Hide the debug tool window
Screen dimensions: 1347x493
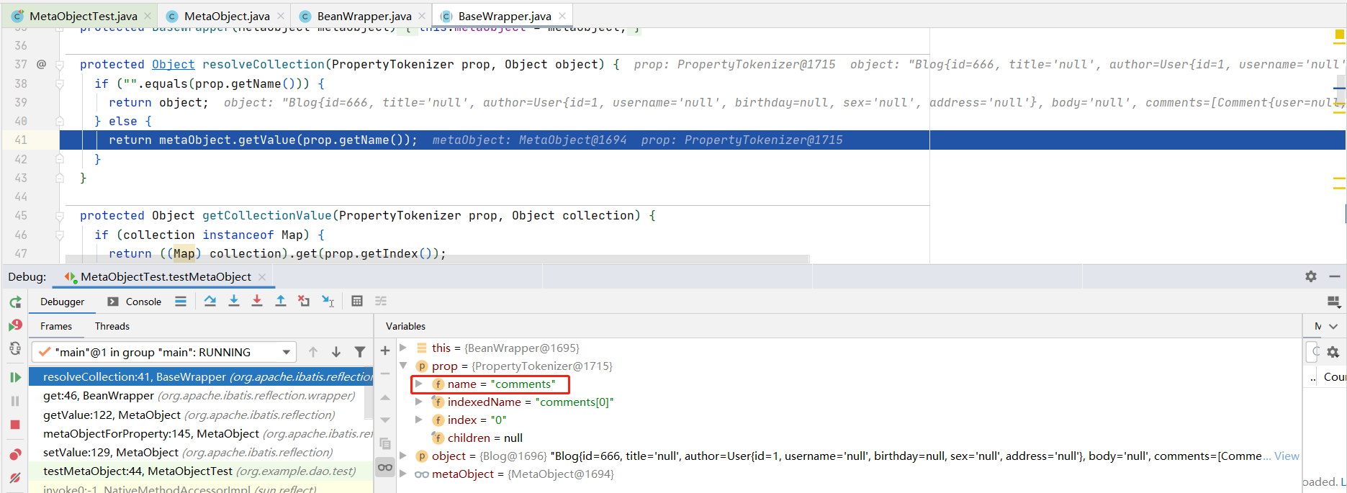coord(1334,276)
